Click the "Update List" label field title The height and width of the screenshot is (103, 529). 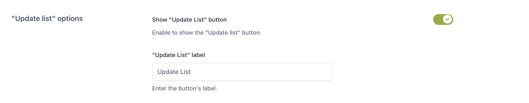[x=178, y=55]
